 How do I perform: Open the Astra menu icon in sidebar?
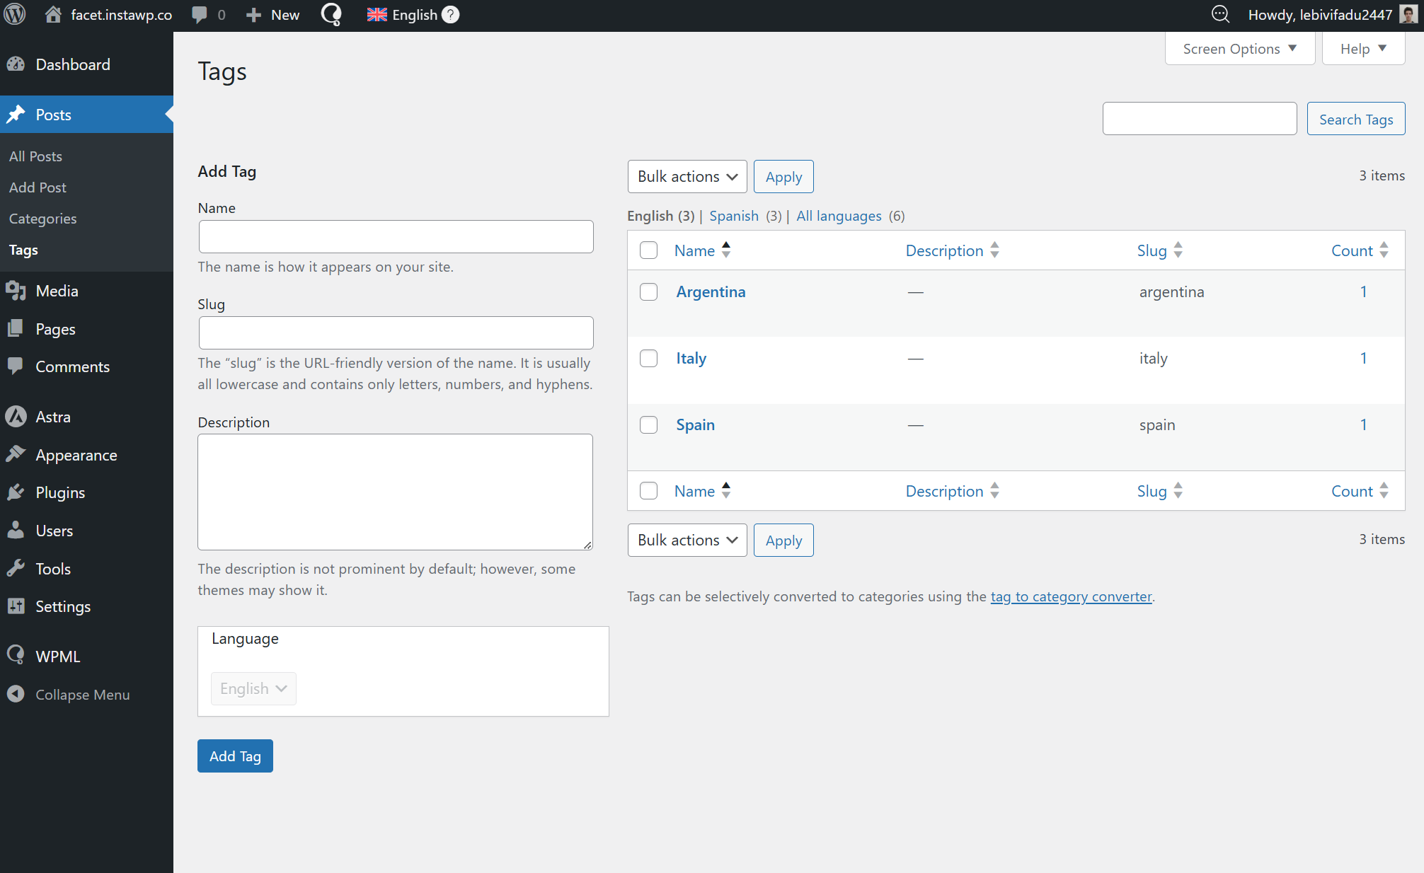[x=16, y=417]
